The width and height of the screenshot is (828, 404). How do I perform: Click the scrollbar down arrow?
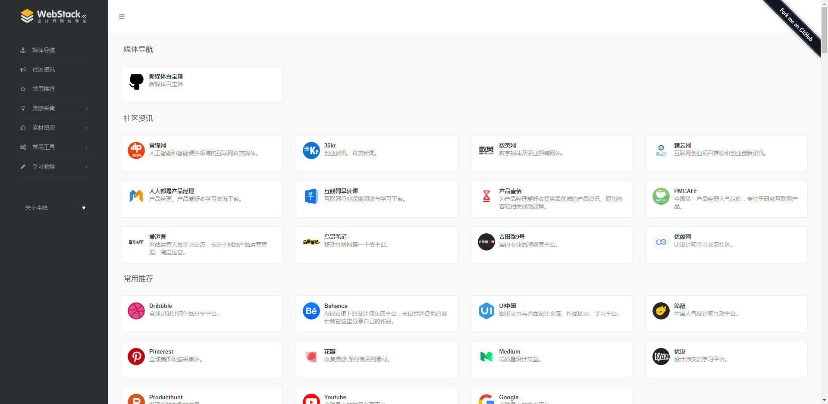tap(824, 401)
